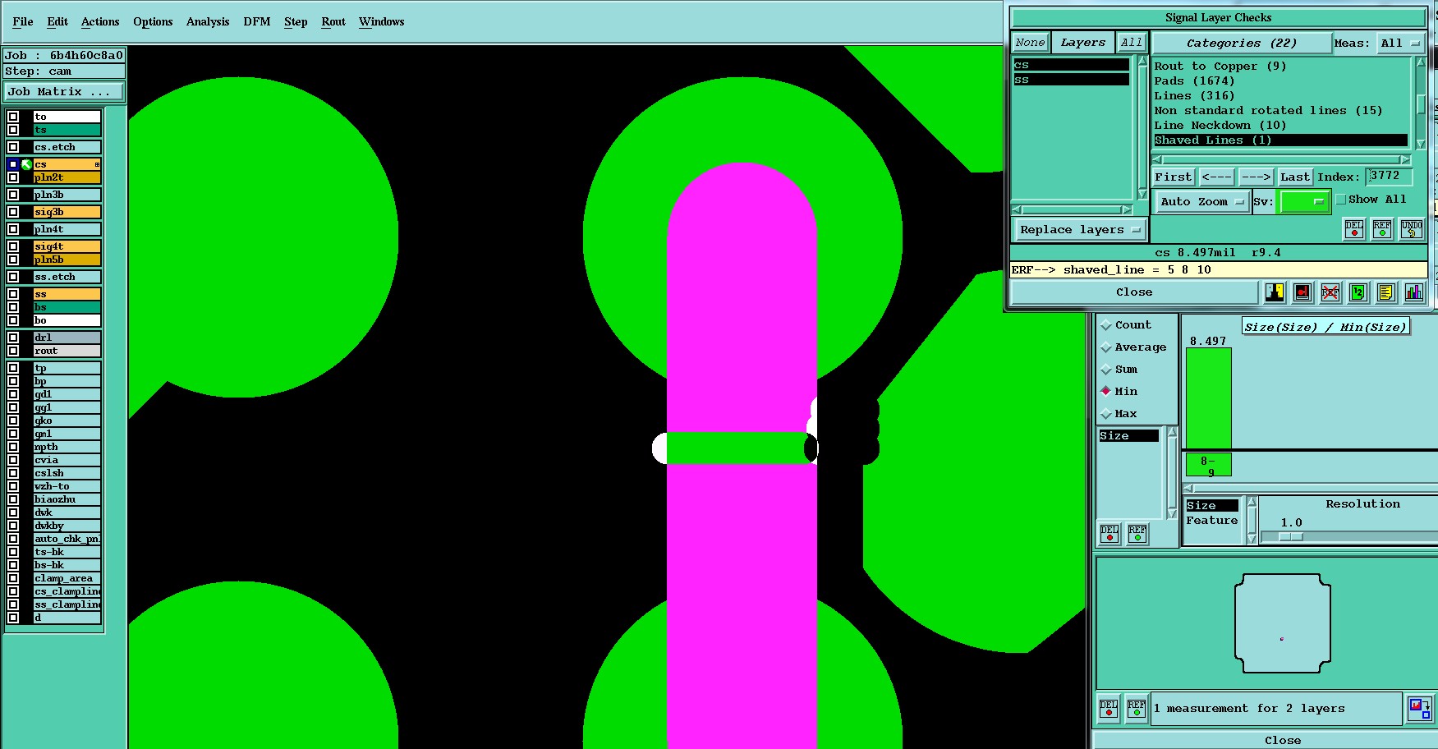Viewport: 1438px width, 749px height.
Task: Open the Edit menu
Action: (57, 21)
